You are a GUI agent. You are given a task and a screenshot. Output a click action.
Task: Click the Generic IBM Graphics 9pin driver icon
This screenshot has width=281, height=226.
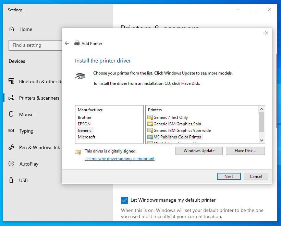click(x=150, y=124)
